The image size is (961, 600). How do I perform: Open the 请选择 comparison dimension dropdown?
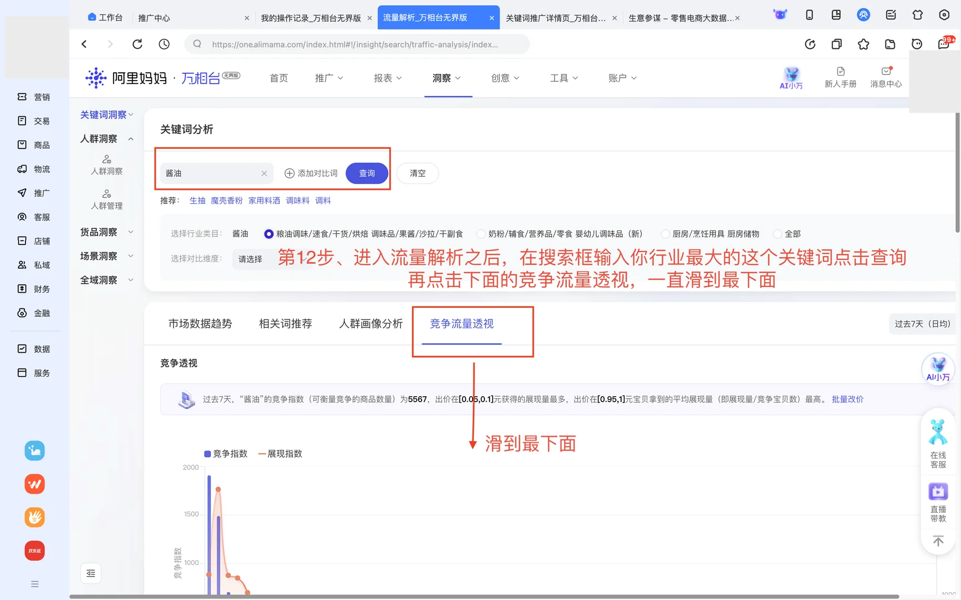[251, 259]
